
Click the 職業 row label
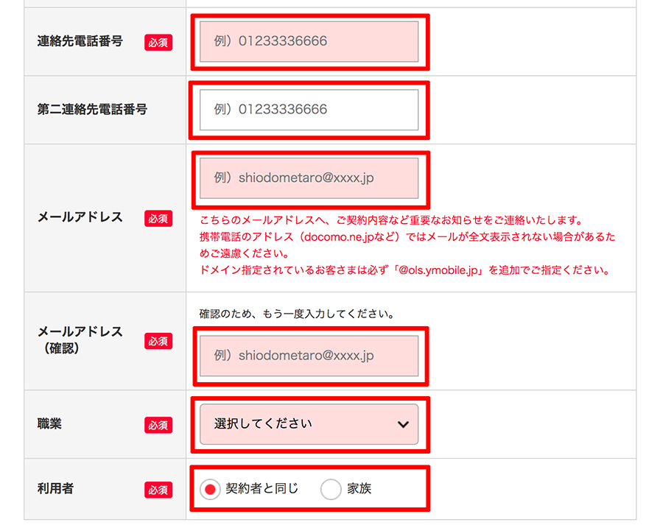(x=49, y=424)
